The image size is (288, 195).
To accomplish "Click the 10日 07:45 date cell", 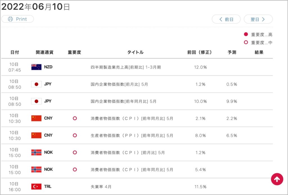I will point(15,67).
